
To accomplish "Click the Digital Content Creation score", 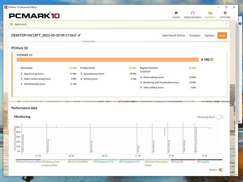I will (x=192, y=68).
